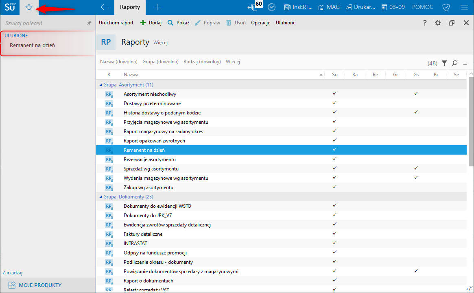Pin the command search panel

pos(89,24)
